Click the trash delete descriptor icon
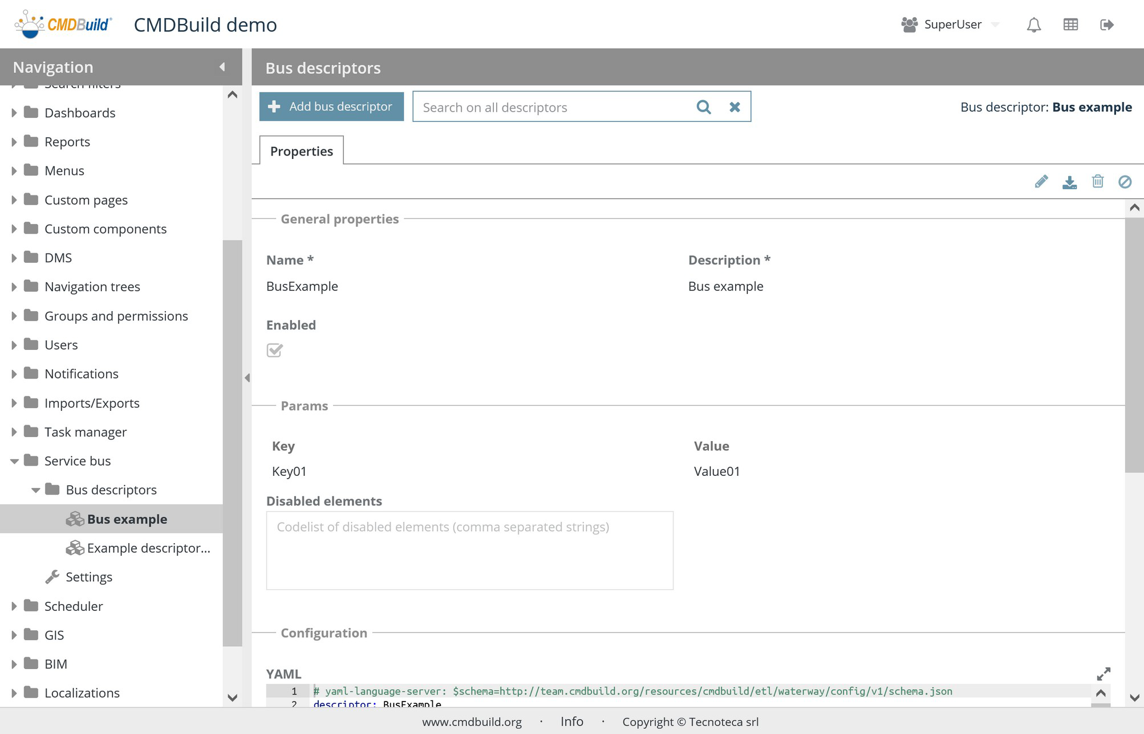This screenshot has width=1144, height=734. point(1097,182)
